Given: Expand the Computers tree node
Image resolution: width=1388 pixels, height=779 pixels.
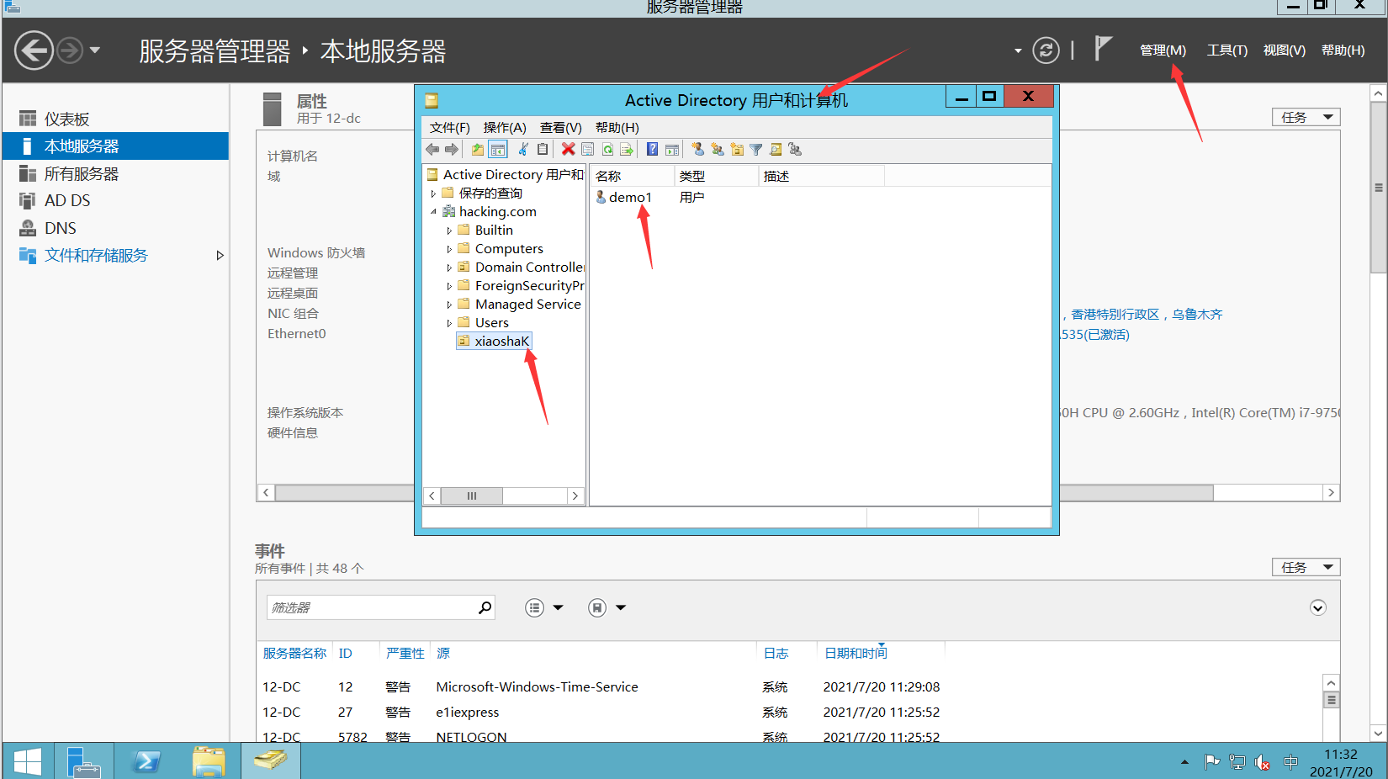Looking at the screenshot, I should coord(449,249).
